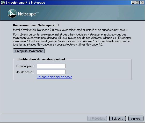The height and width of the screenshot is (123, 145).
Task: Maximize the Enregistrement à Netscape window
Action: (137, 3)
